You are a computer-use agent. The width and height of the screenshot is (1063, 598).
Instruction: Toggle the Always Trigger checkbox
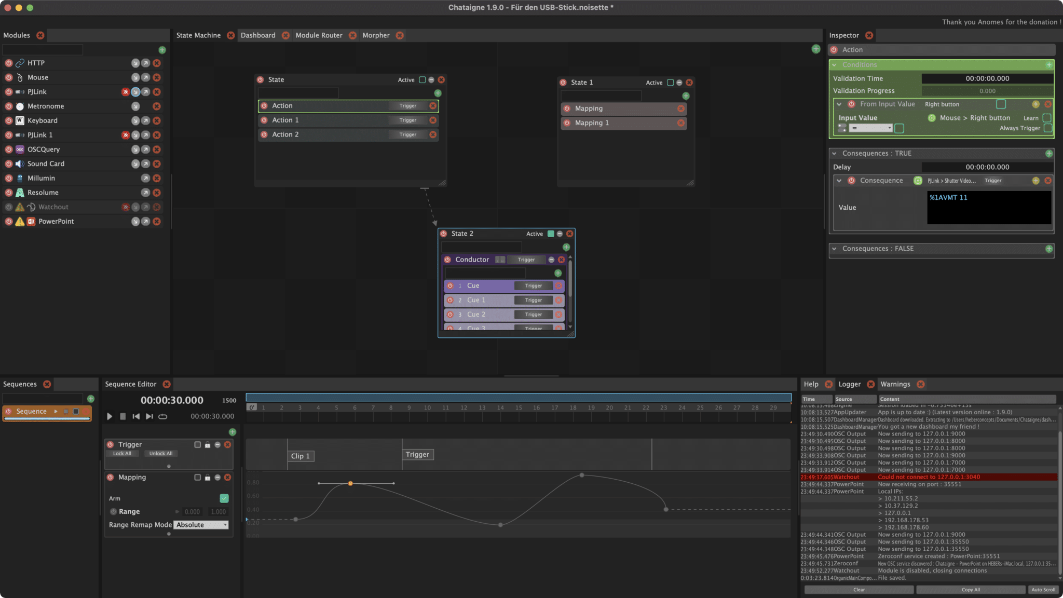click(x=1047, y=128)
